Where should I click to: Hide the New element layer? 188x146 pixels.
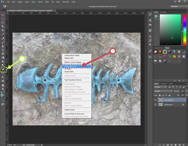[155, 100]
